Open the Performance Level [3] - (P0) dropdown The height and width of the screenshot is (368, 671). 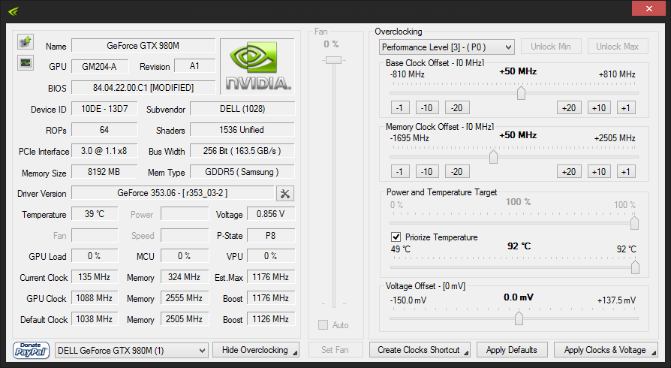(447, 47)
